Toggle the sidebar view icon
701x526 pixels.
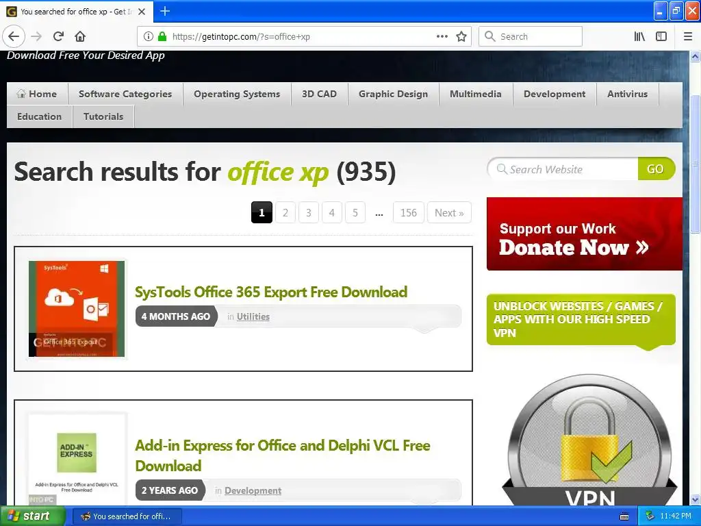(x=661, y=37)
